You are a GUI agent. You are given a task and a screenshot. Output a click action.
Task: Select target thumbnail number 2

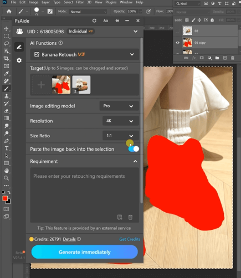(81, 85)
